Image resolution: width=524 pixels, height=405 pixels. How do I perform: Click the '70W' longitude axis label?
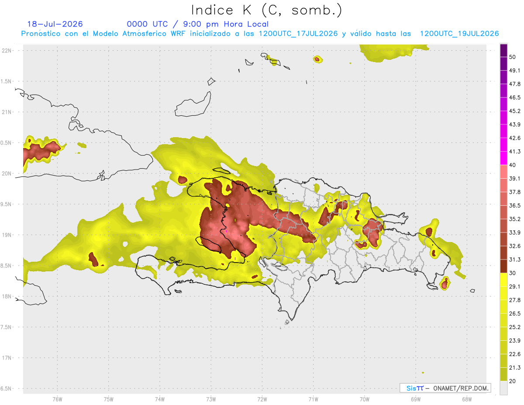point(365,399)
